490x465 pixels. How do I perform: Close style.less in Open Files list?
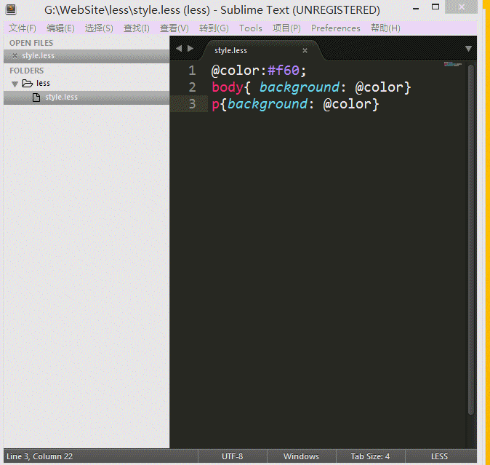15,55
